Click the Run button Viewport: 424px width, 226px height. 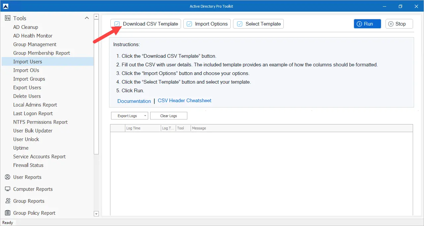tap(367, 24)
